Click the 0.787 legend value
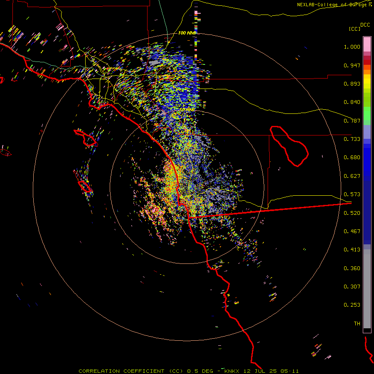The image size is (374, 374). pos(352,121)
